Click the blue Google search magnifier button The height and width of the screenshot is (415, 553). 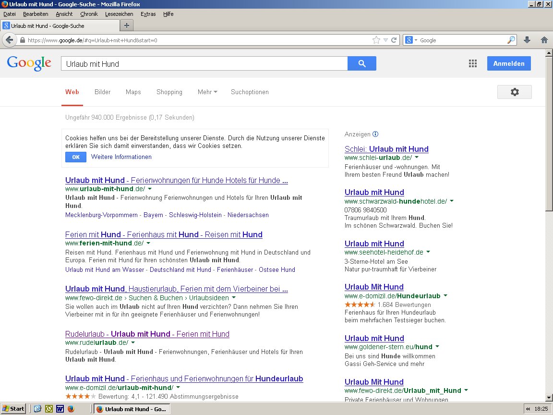(362, 63)
